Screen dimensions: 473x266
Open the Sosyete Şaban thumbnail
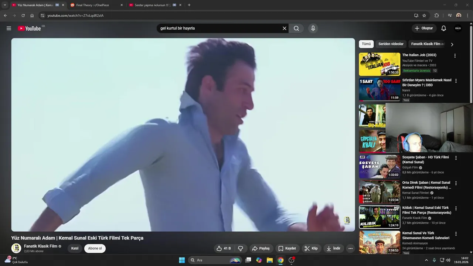pyautogui.click(x=380, y=166)
